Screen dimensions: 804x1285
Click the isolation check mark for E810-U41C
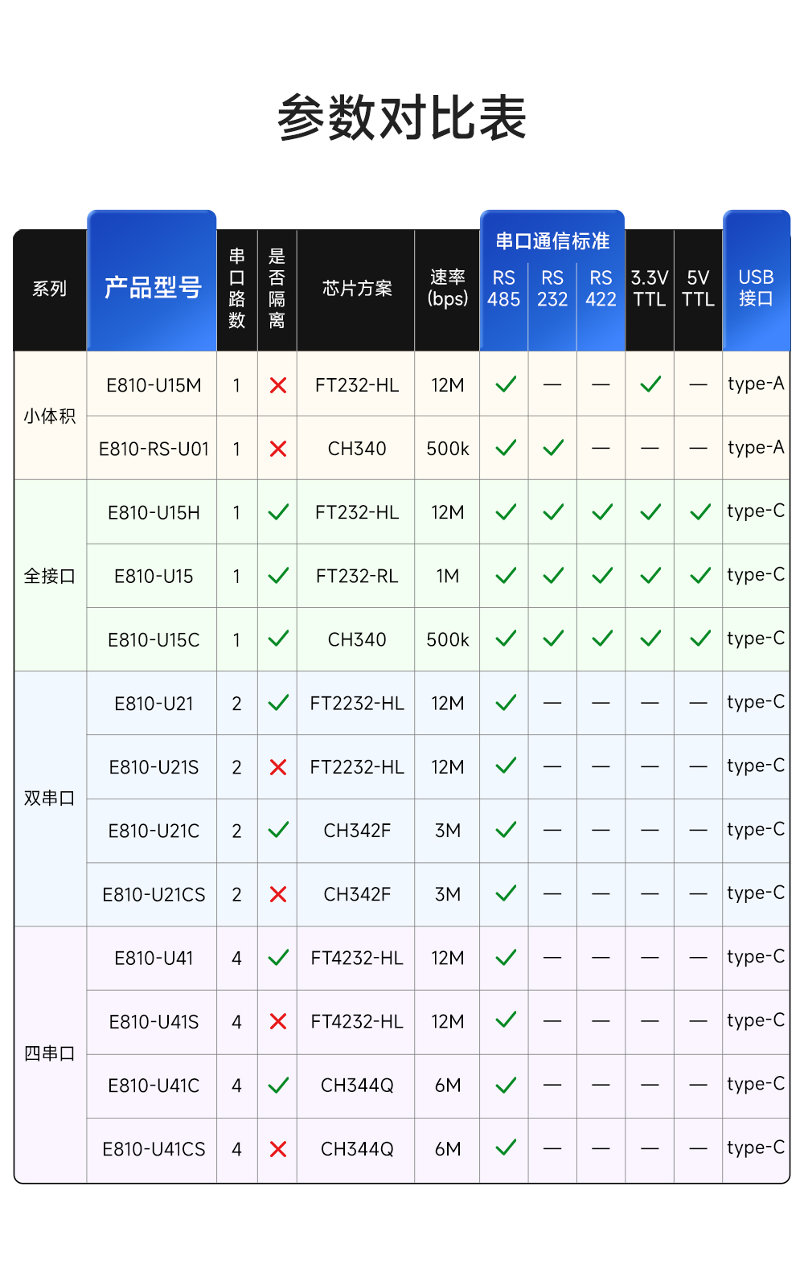[x=278, y=1086]
